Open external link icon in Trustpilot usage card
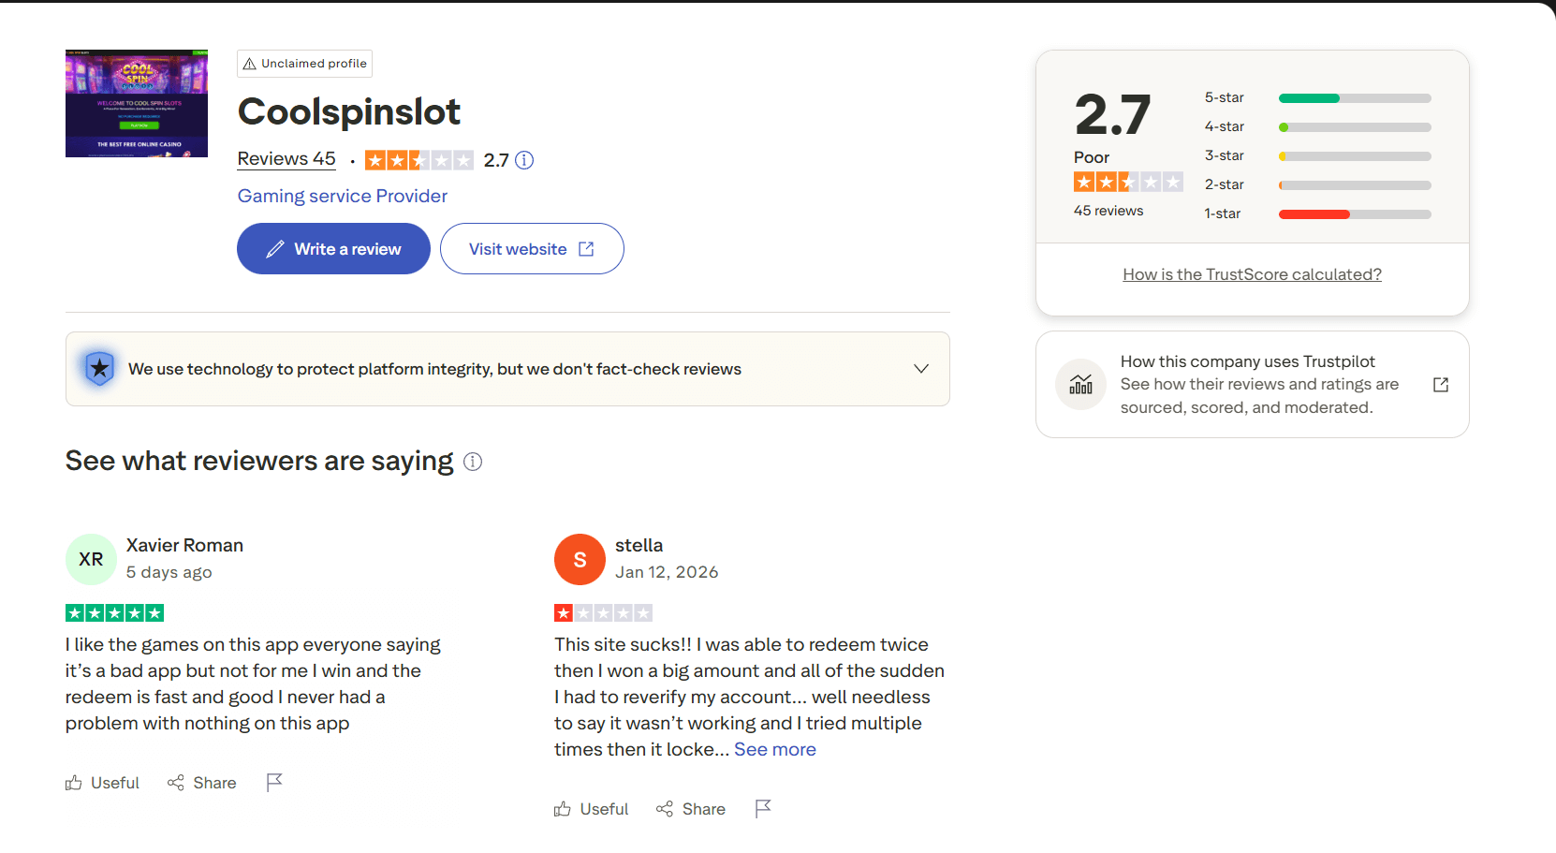This screenshot has height=853, width=1556. click(1441, 385)
